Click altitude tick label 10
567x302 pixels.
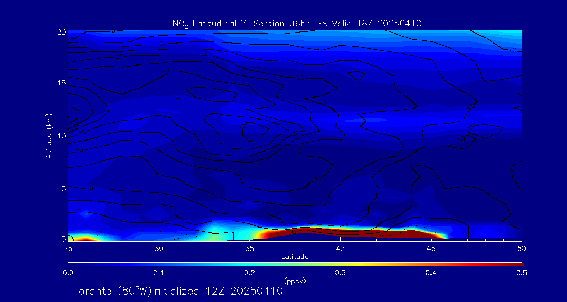coord(61,135)
